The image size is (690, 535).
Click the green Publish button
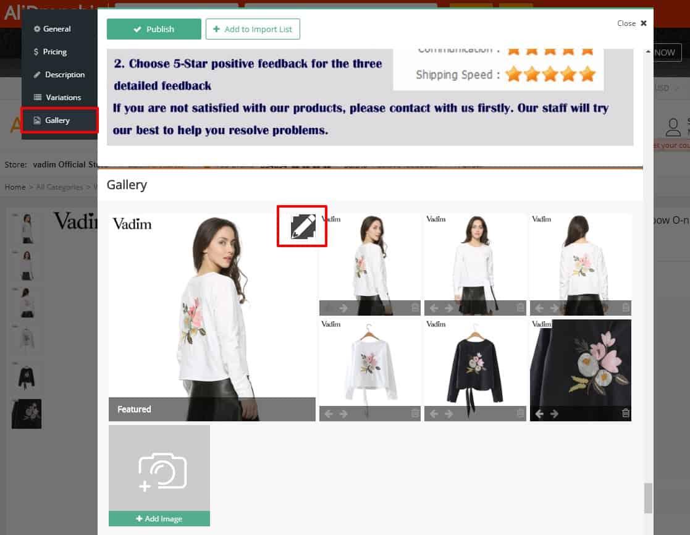(154, 29)
